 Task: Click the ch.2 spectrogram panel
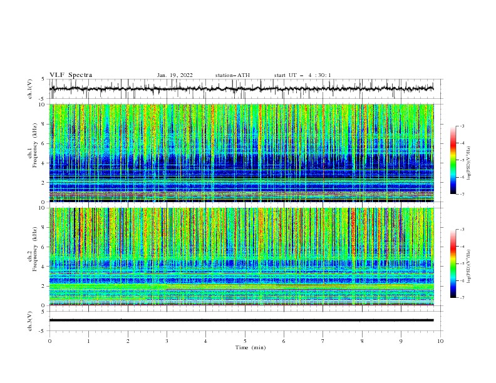coord(241,257)
